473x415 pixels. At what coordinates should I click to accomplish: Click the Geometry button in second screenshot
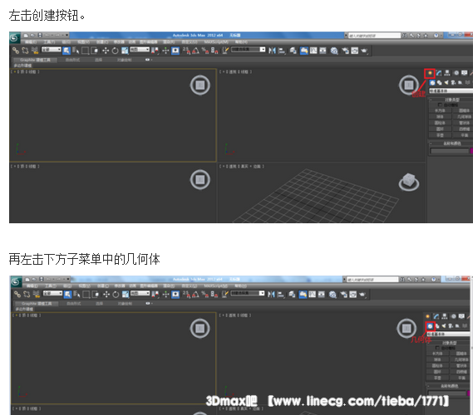click(x=430, y=326)
